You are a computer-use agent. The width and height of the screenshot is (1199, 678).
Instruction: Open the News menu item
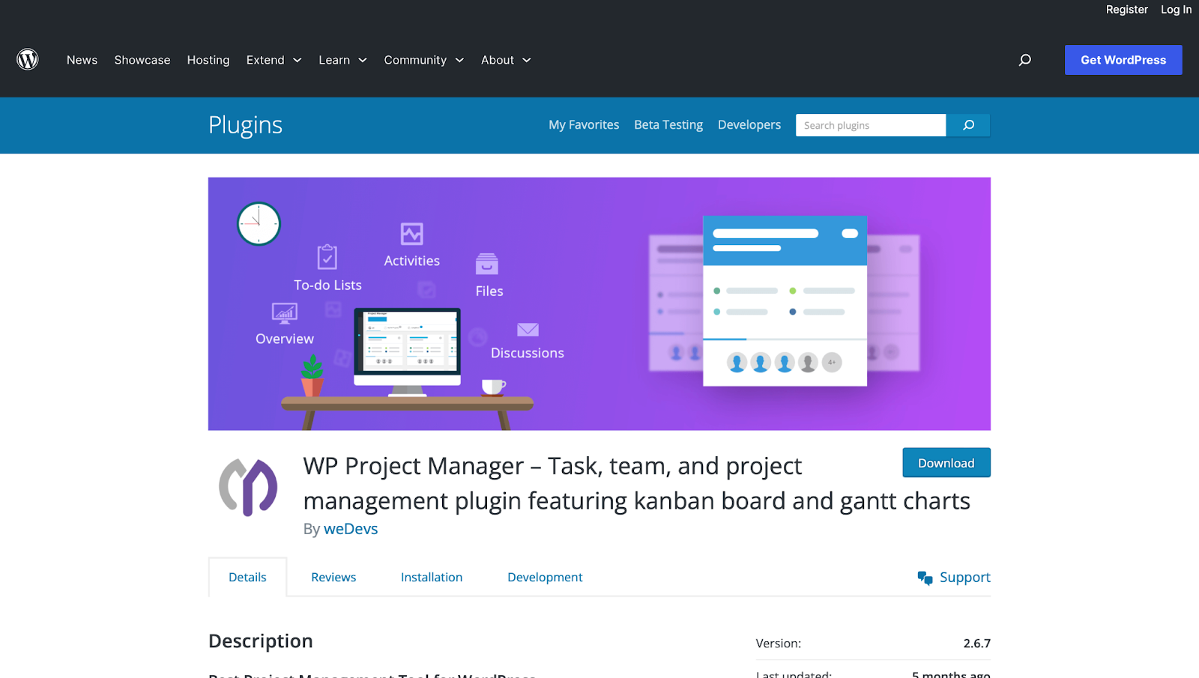pos(82,60)
